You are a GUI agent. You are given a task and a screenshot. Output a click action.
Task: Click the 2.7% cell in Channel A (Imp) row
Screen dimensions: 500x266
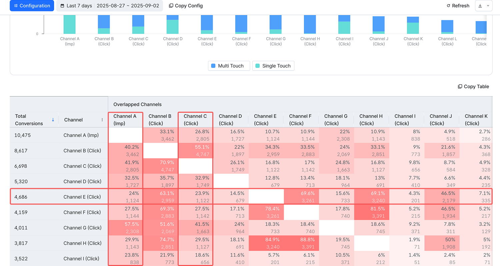click(476, 135)
